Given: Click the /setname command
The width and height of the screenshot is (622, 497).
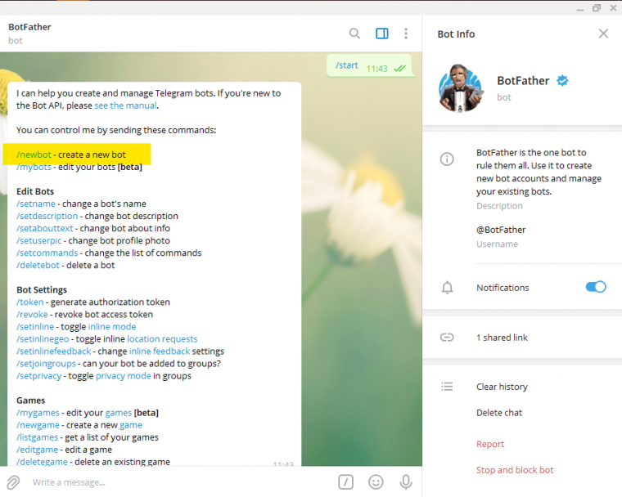Looking at the screenshot, I should [36, 204].
